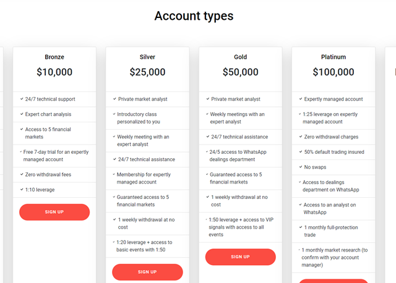Select checkmark beside "Introductory class personalized to you"

(114, 114)
